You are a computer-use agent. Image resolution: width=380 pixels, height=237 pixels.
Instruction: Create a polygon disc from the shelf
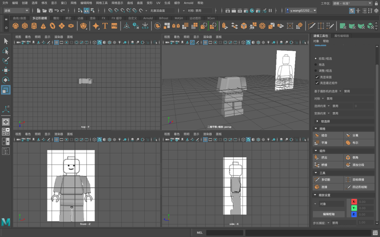[x=71, y=26]
